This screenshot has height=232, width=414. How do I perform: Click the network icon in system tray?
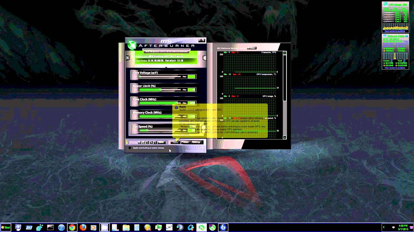[x=393, y=227]
